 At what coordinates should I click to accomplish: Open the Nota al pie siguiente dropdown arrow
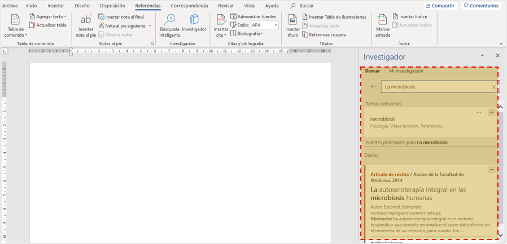tap(150, 25)
